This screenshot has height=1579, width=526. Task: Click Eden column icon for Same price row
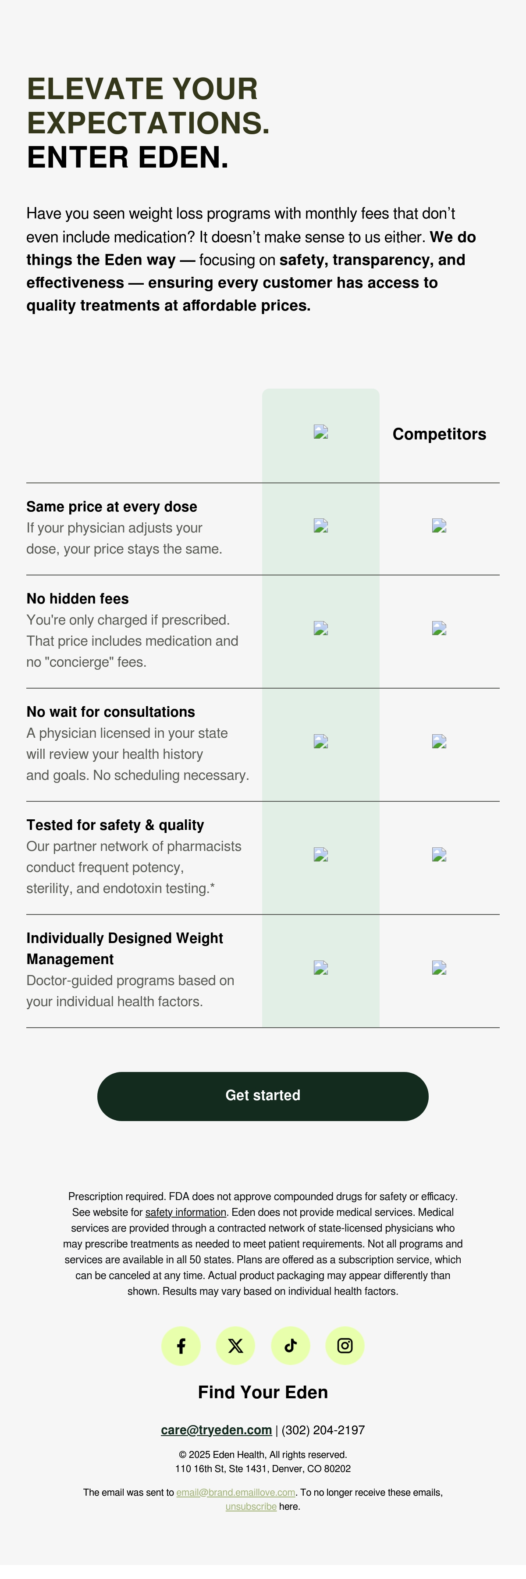click(x=321, y=526)
